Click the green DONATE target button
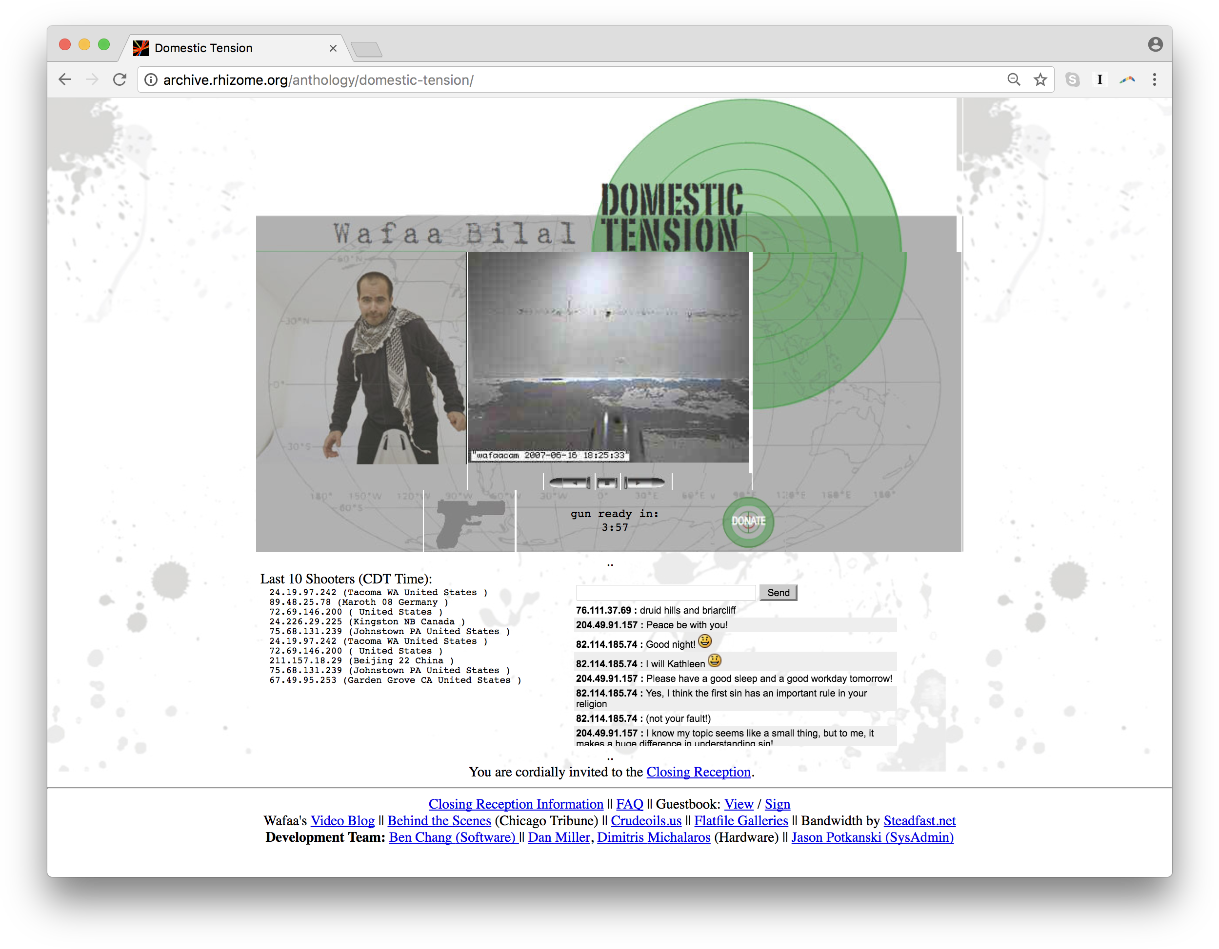 748,522
